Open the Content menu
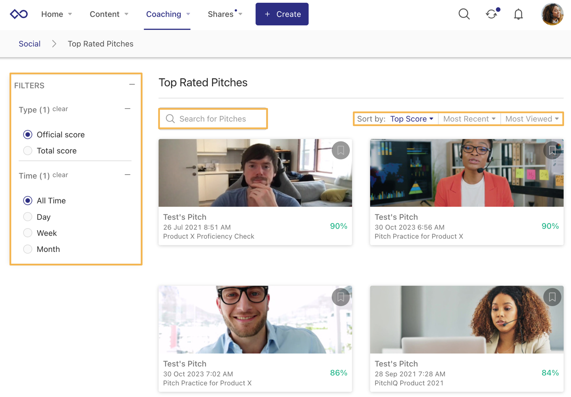571x397 pixels. [x=109, y=14]
